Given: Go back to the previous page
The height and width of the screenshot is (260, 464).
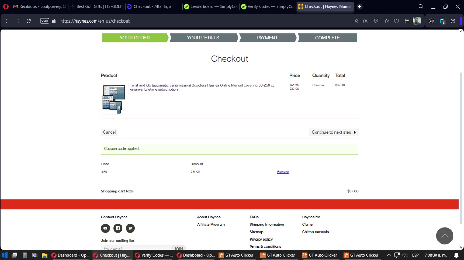Looking at the screenshot, I should [6, 21].
